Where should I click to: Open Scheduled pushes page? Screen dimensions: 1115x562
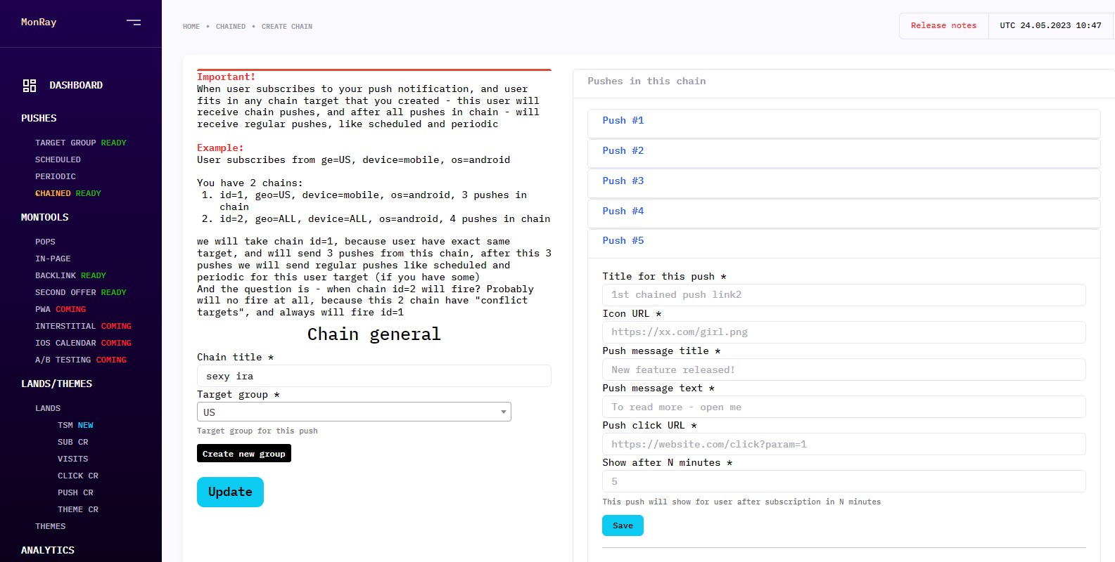[58, 159]
